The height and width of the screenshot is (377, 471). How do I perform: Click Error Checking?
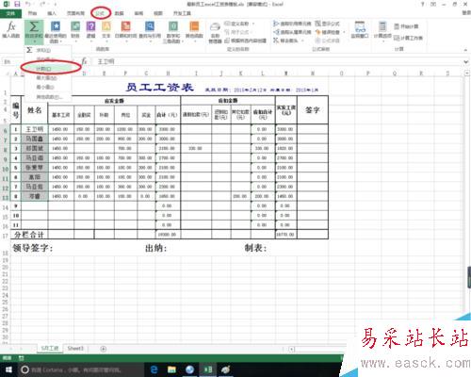click(x=328, y=32)
